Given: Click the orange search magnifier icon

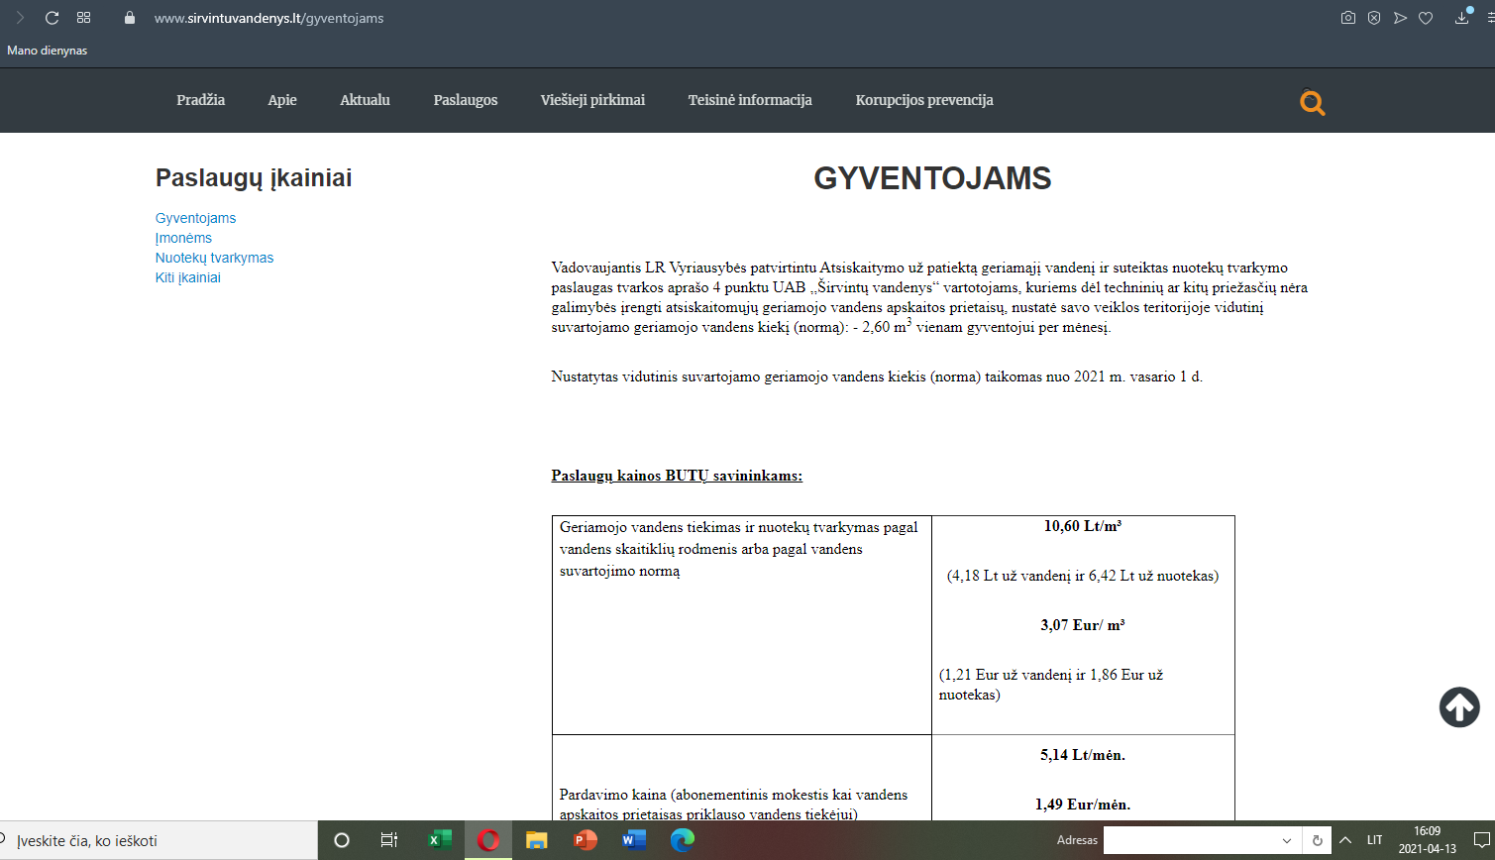Looking at the screenshot, I should 1313,102.
